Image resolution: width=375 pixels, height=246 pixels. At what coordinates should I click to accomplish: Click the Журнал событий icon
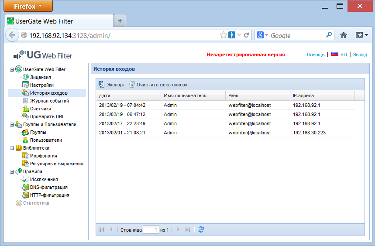pyautogui.click(x=26, y=101)
